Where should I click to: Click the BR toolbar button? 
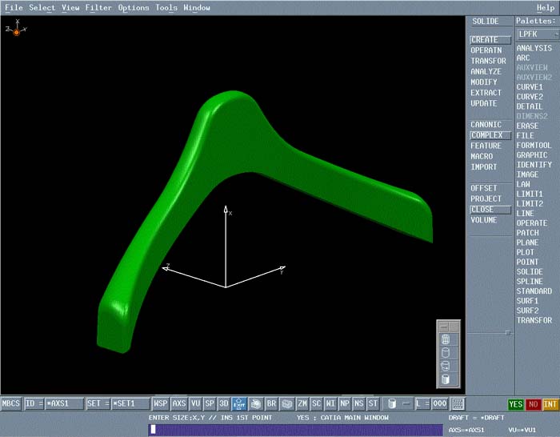click(271, 404)
